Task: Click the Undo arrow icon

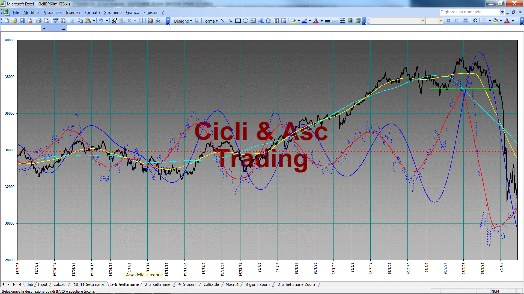Action: click(x=101, y=21)
